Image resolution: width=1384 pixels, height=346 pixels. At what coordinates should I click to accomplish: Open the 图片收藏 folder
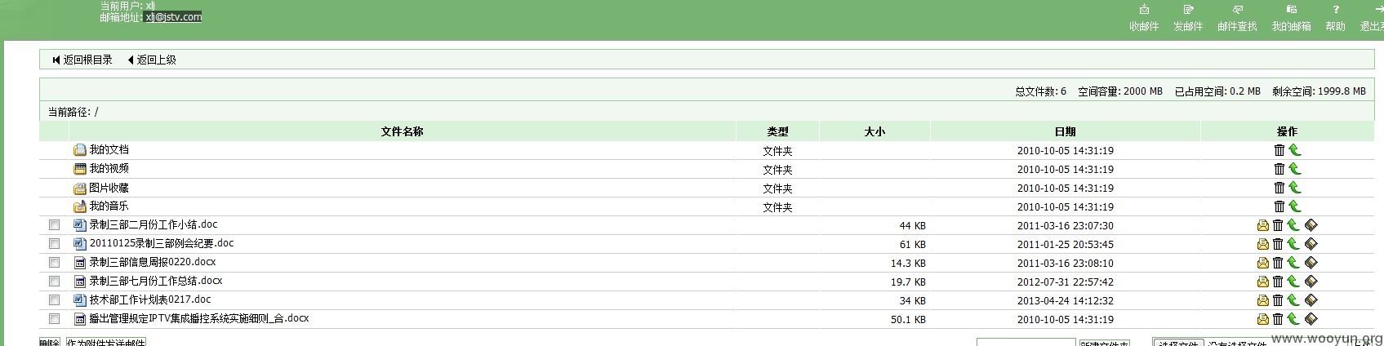[x=109, y=188]
